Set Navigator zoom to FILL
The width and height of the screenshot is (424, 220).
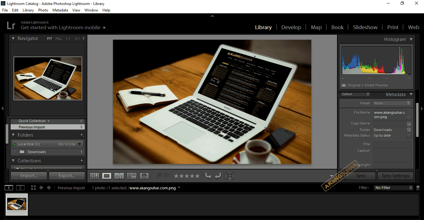(59, 39)
